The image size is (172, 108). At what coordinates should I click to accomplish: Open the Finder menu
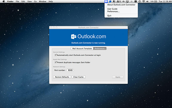[x=10, y=1]
